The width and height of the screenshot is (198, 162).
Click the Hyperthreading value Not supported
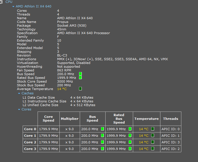(69, 67)
